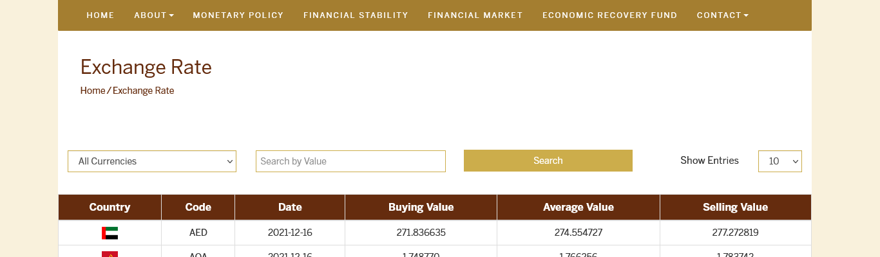880x257 pixels.
Task: Go to the Monetary Policy page
Action: [x=238, y=15]
